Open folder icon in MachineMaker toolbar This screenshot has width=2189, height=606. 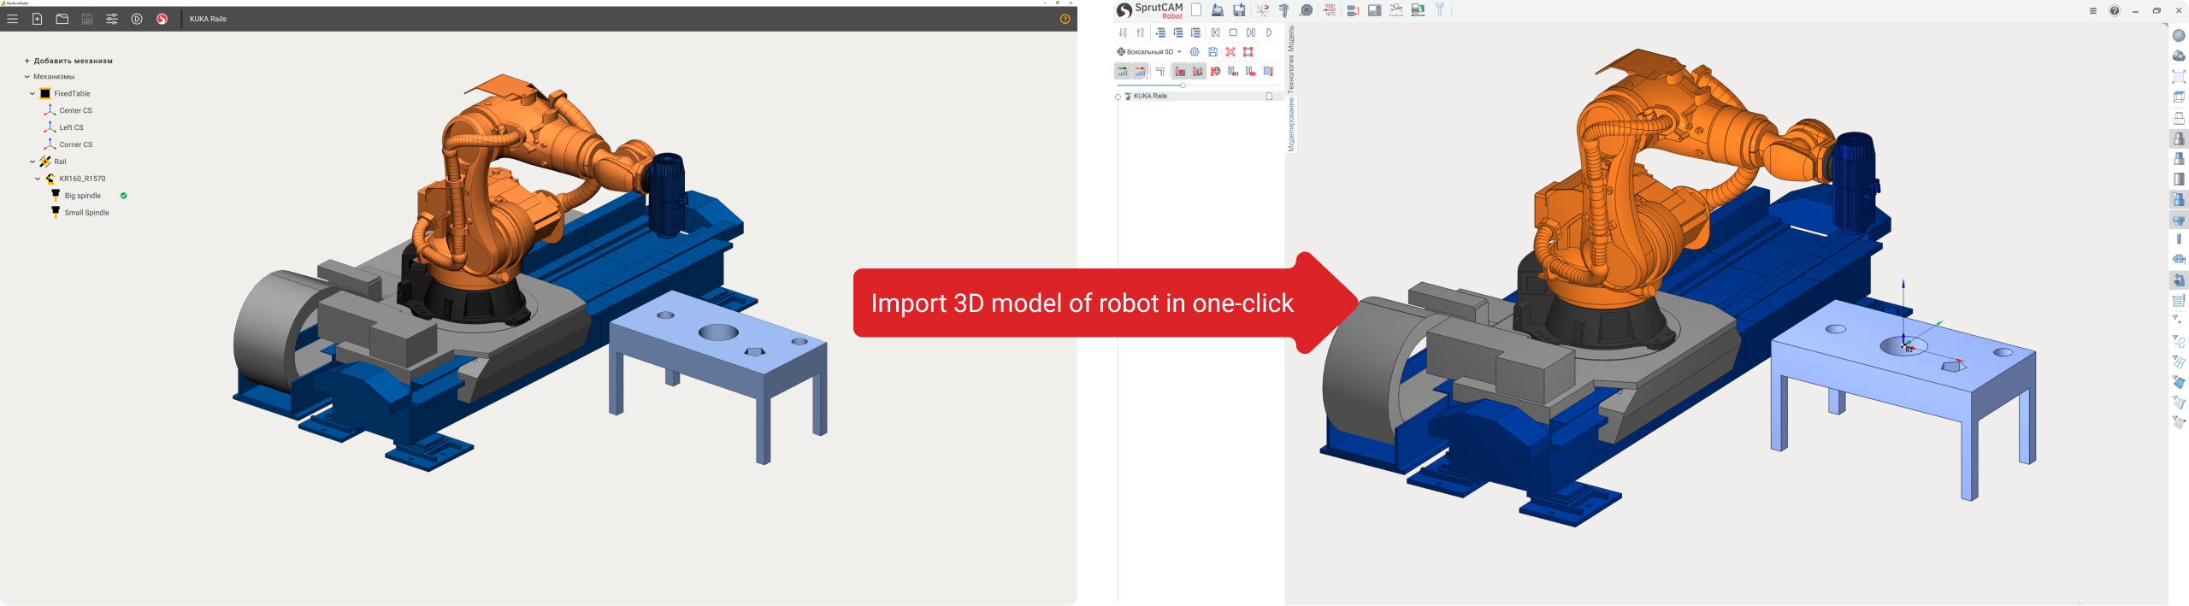[62, 19]
